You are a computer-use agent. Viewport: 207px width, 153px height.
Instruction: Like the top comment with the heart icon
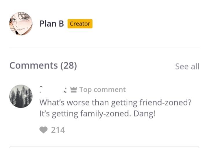tap(43, 130)
